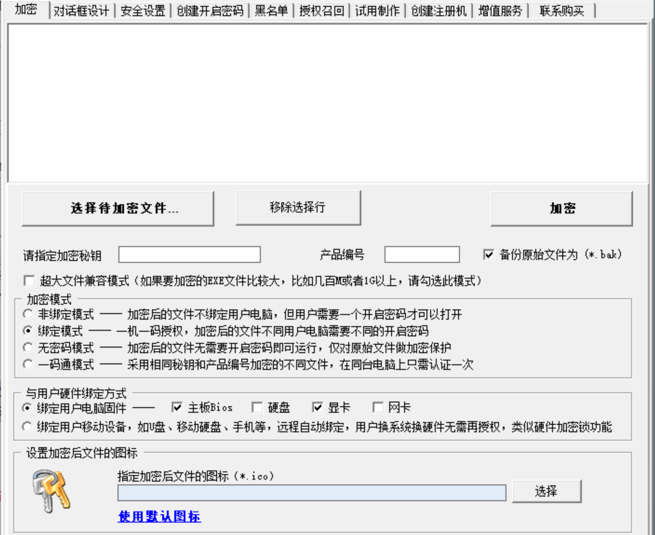Open the 黑名单 tab
Image resolution: width=655 pixels, height=535 pixels.
coord(271,11)
